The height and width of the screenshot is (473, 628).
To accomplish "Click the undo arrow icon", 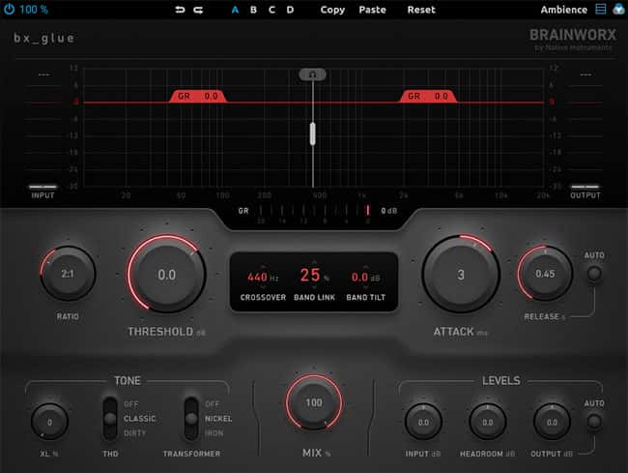I will [180, 10].
